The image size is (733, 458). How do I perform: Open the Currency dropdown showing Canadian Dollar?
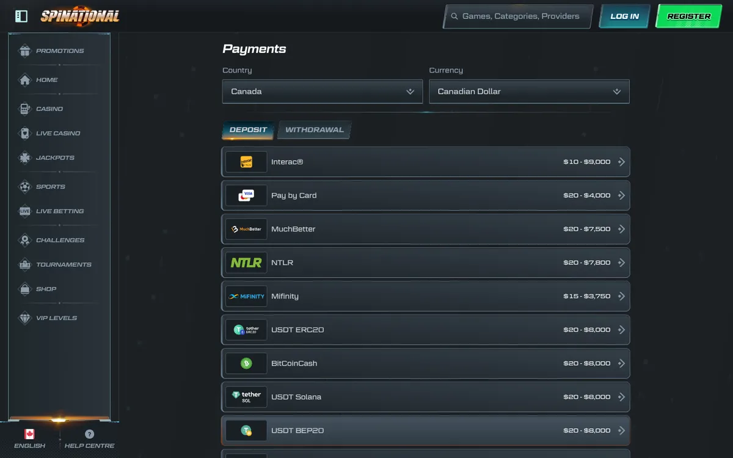[529, 92]
